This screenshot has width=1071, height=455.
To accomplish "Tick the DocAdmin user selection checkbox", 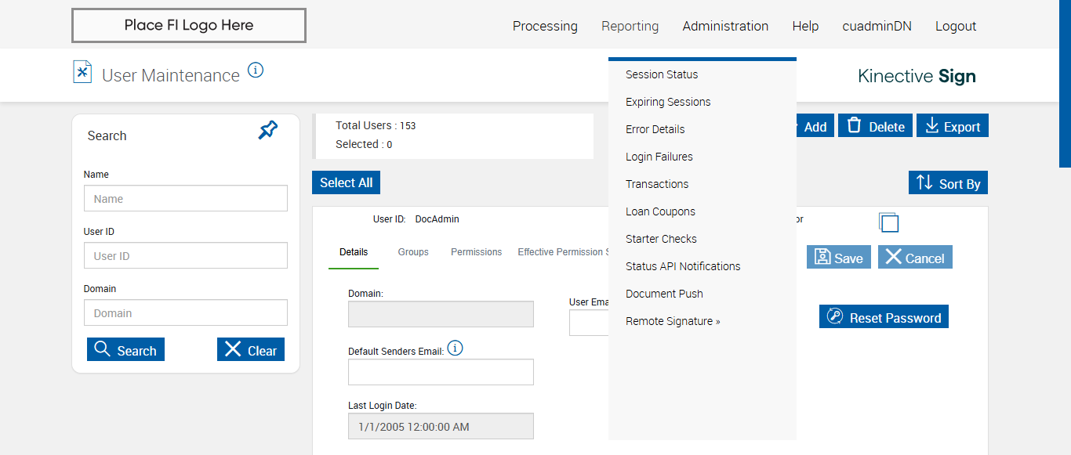I will (x=888, y=222).
